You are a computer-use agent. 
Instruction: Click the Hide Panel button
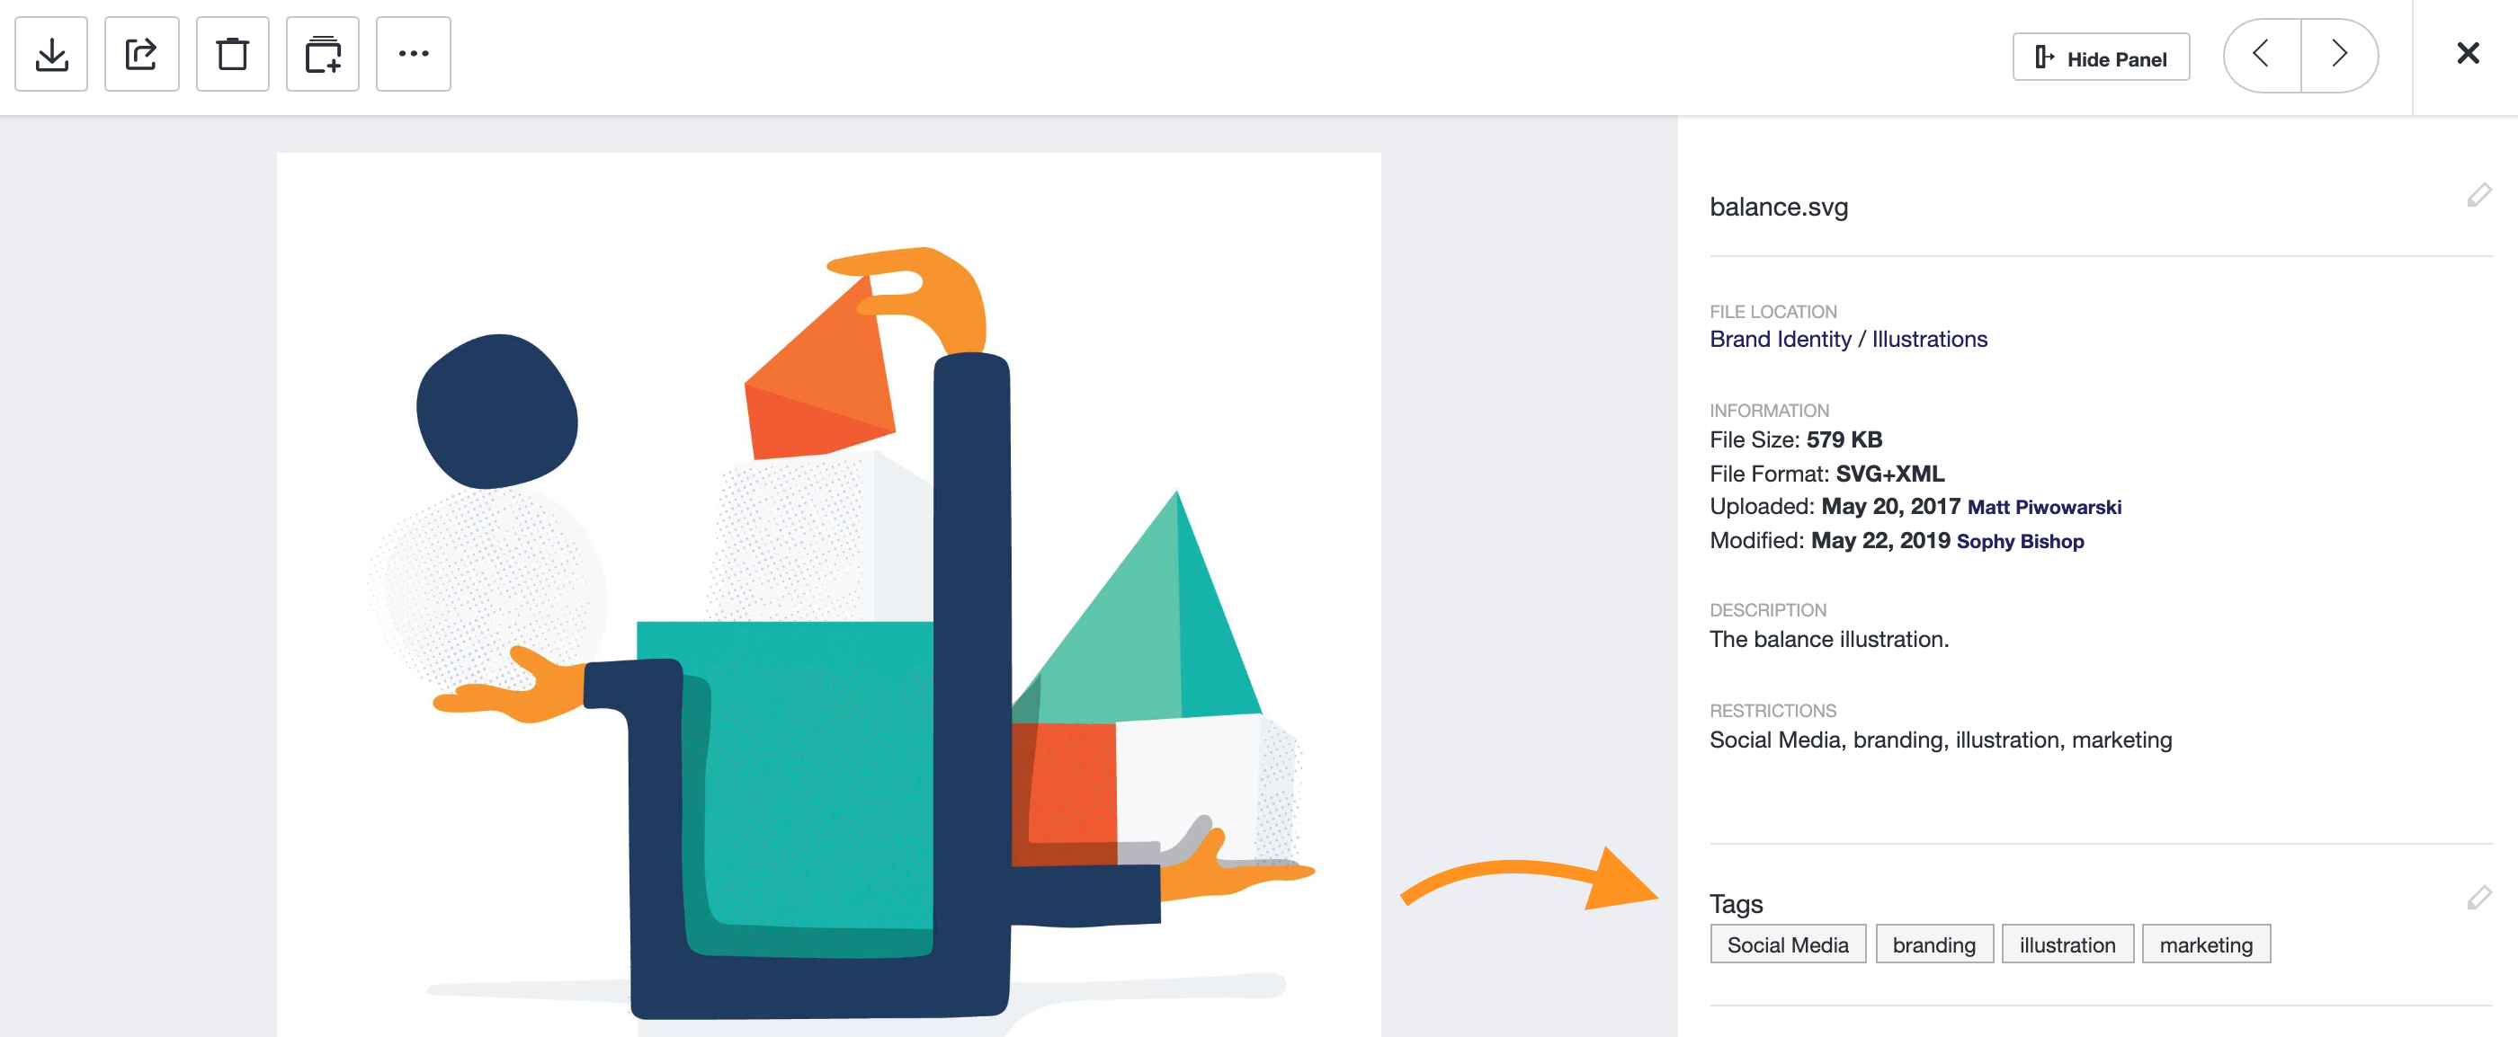pyautogui.click(x=2101, y=58)
